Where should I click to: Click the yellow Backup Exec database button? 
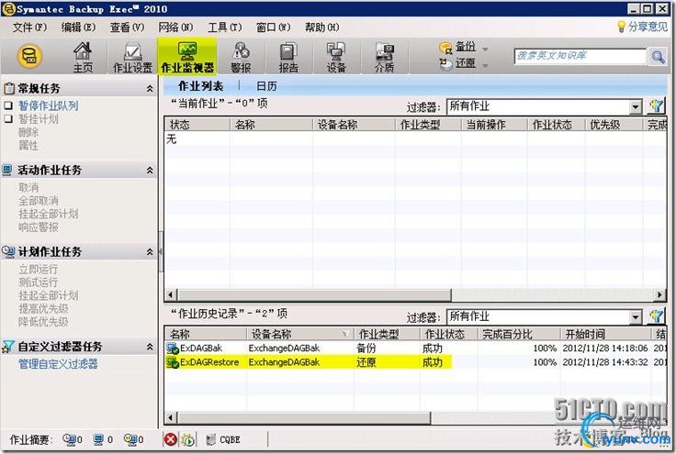28,57
